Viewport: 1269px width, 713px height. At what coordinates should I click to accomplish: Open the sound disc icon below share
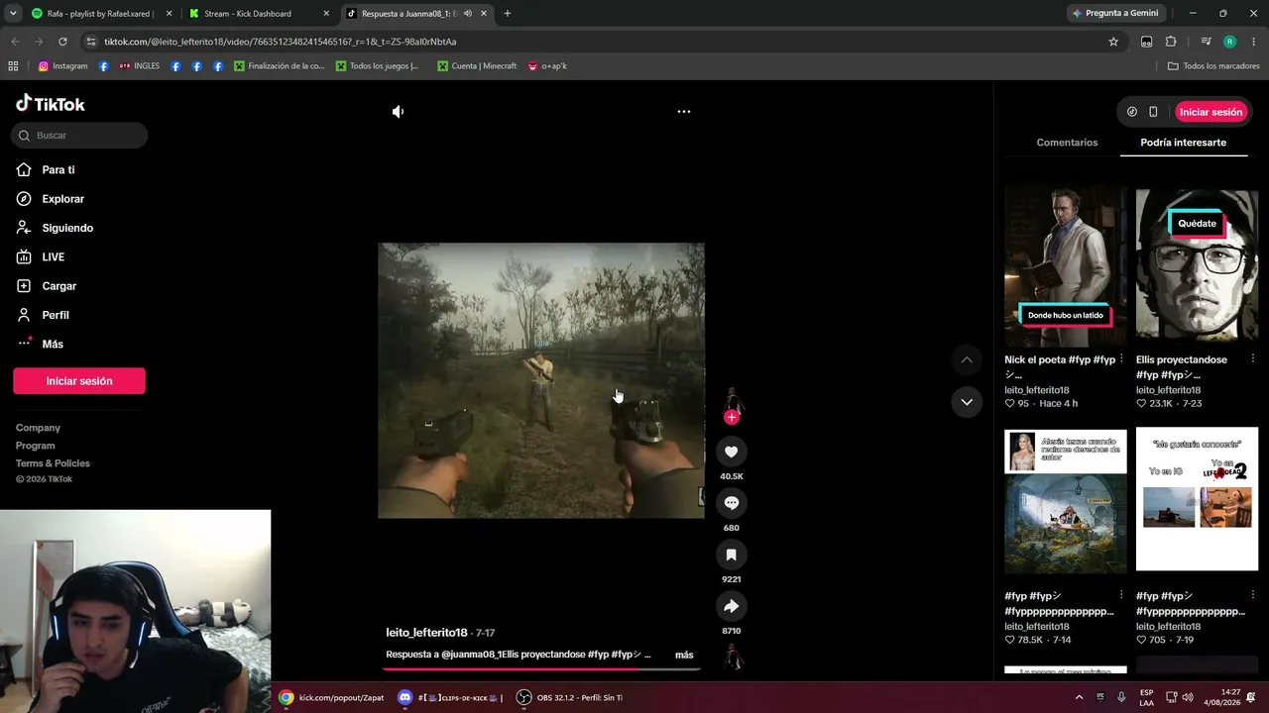pos(733,657)
